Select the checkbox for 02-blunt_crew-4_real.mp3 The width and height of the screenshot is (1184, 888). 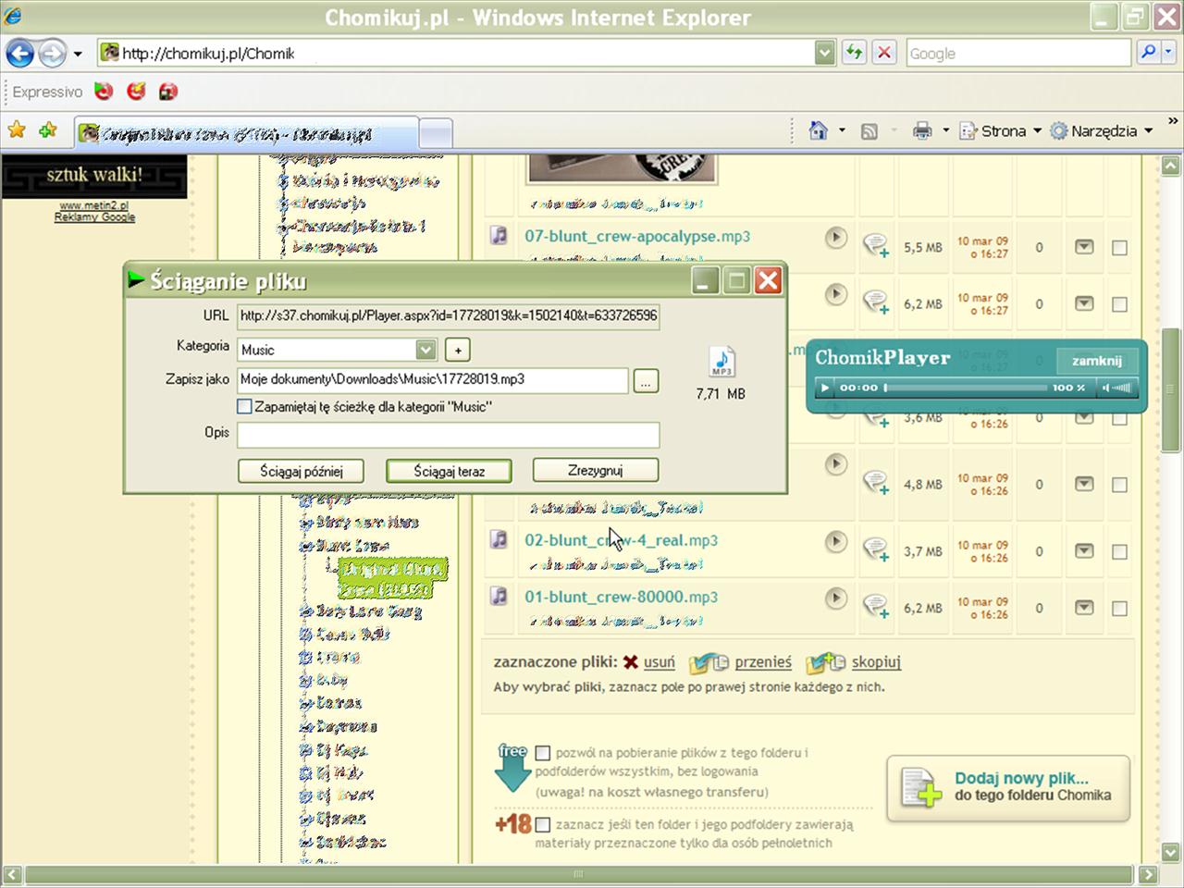coord(1119,552)
